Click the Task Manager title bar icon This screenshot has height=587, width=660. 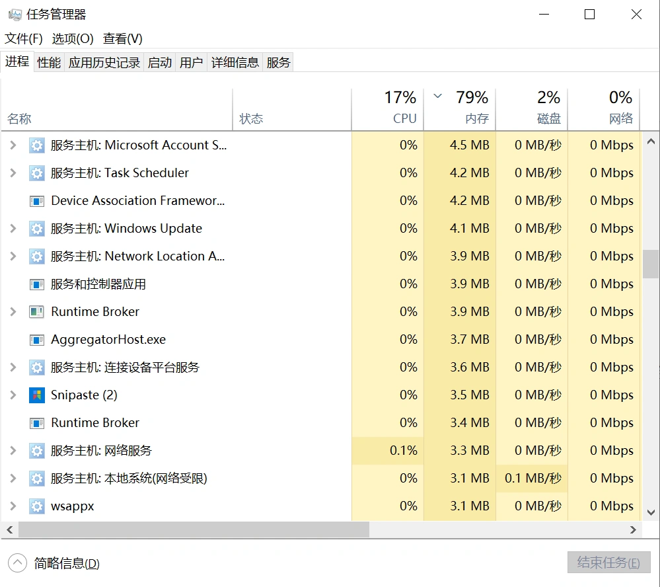click(x=14, y=13)
